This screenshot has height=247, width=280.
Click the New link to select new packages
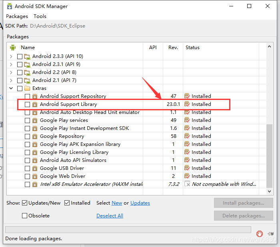pyautogui.click(x=117, y=203)
